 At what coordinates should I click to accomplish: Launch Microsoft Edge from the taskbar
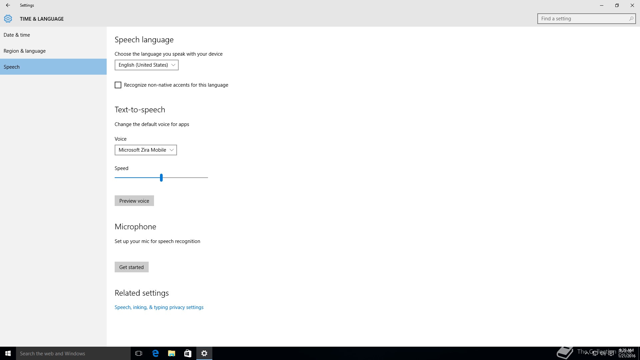coord(155,353)
